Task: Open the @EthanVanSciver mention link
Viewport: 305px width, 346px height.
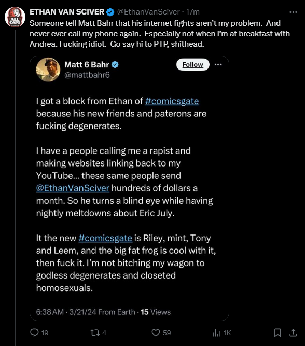Action: pos(73,188)
